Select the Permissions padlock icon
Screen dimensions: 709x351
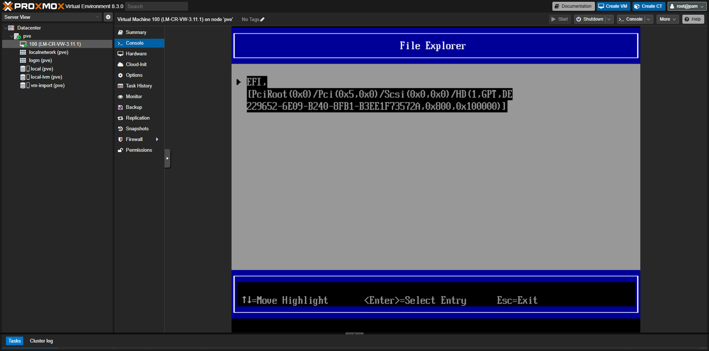pos(120,150)
